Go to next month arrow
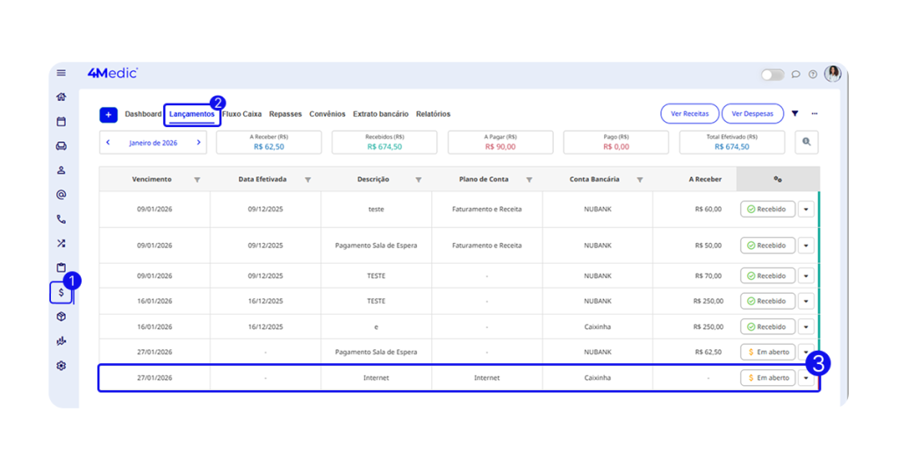 (199, 142)
